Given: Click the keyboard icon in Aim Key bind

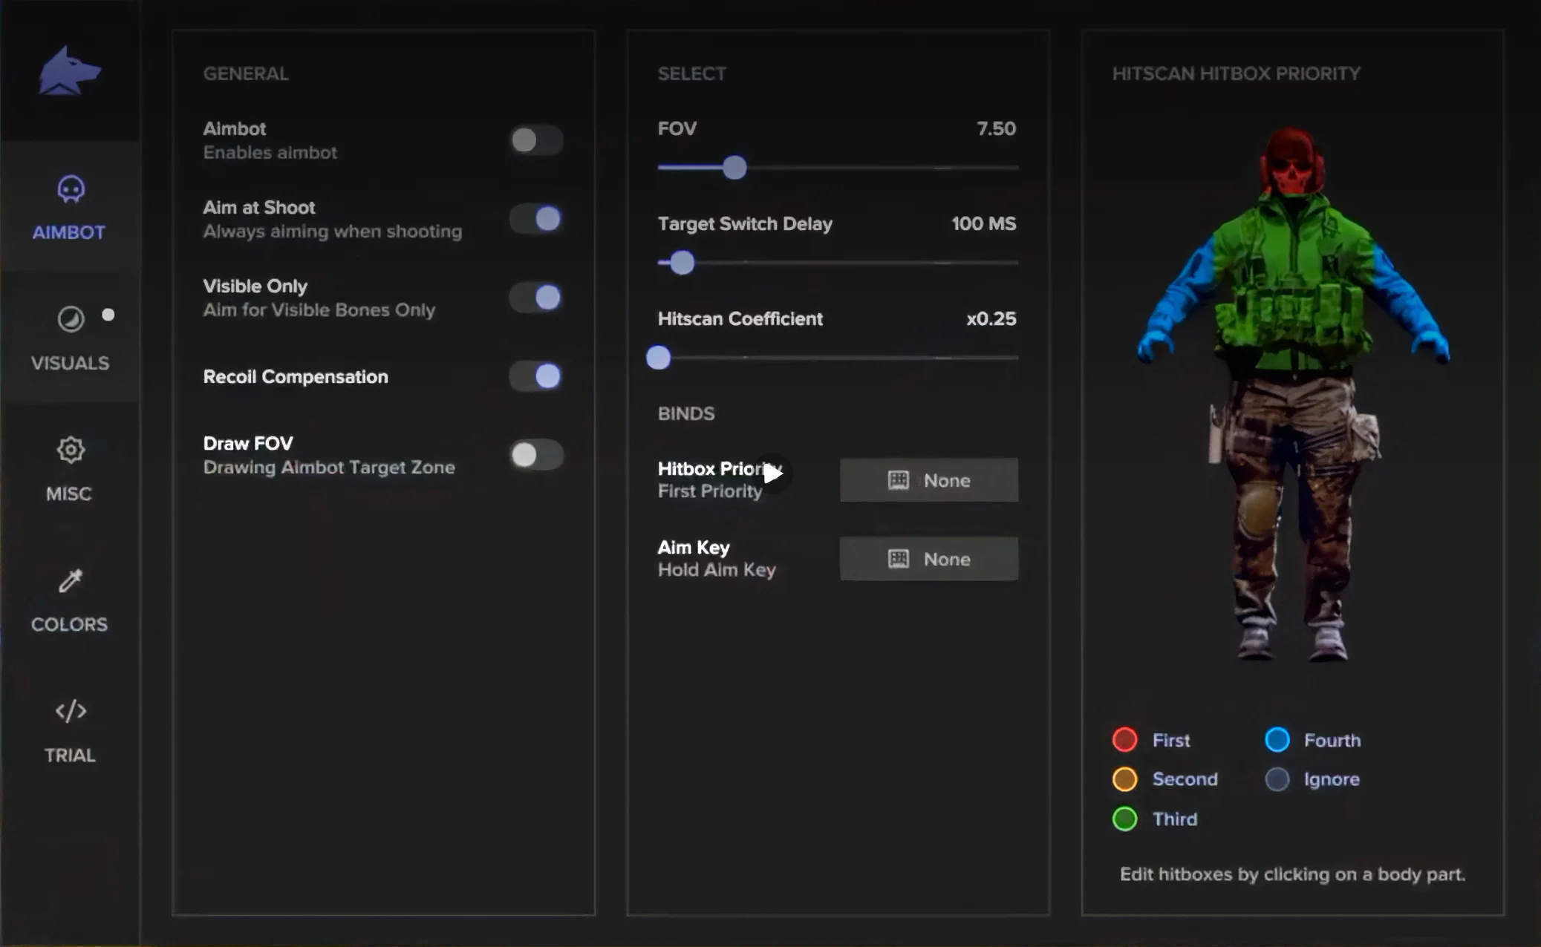Looking at the screenshot, I should pos(899,559).
